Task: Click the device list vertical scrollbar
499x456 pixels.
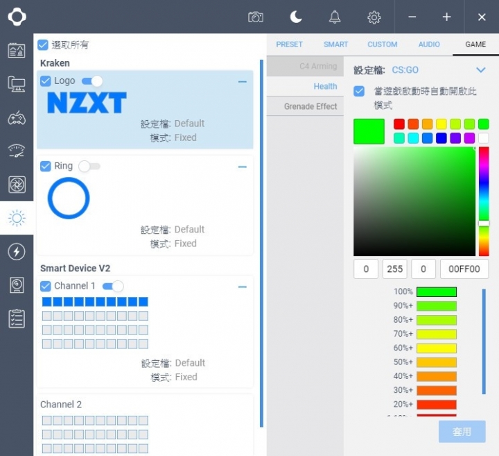Action: tap(261, 244)
